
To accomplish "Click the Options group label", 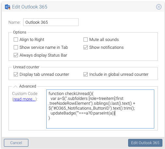I will pos(20,32).
